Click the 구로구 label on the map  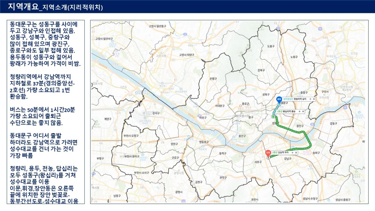pyautogui.click(x=175, y=158)
